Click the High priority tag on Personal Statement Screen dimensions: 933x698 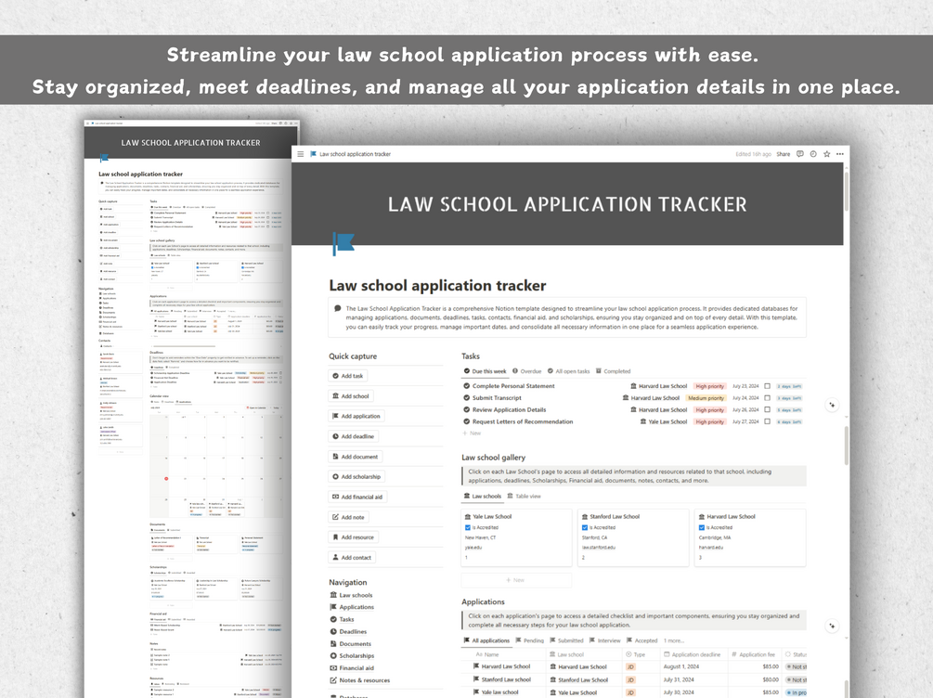(710, 386)
